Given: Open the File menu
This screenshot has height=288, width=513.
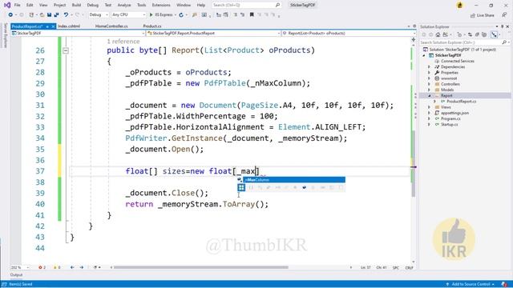Looking at the screenshot, I should pyautogui.click(x=18, y=5).
